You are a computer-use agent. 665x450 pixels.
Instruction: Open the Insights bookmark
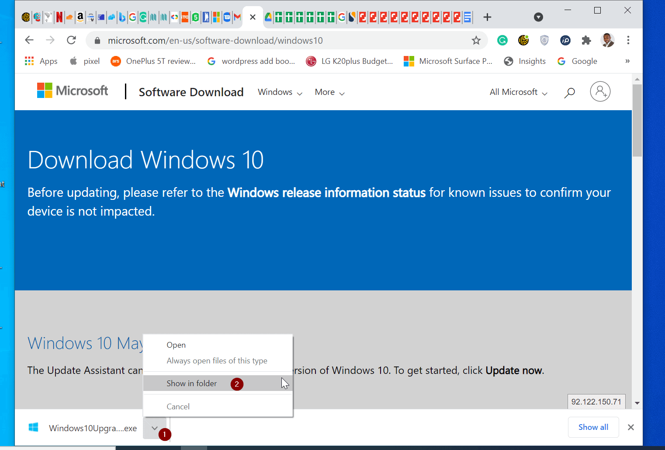pos(525,61)
